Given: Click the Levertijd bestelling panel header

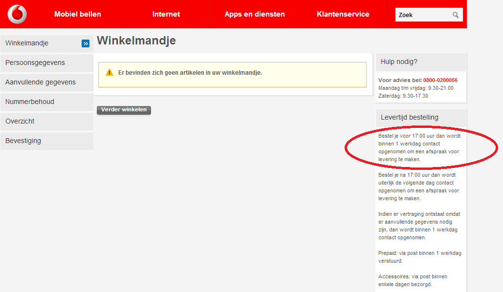Looking at the screenshot, I should point(420,117).
